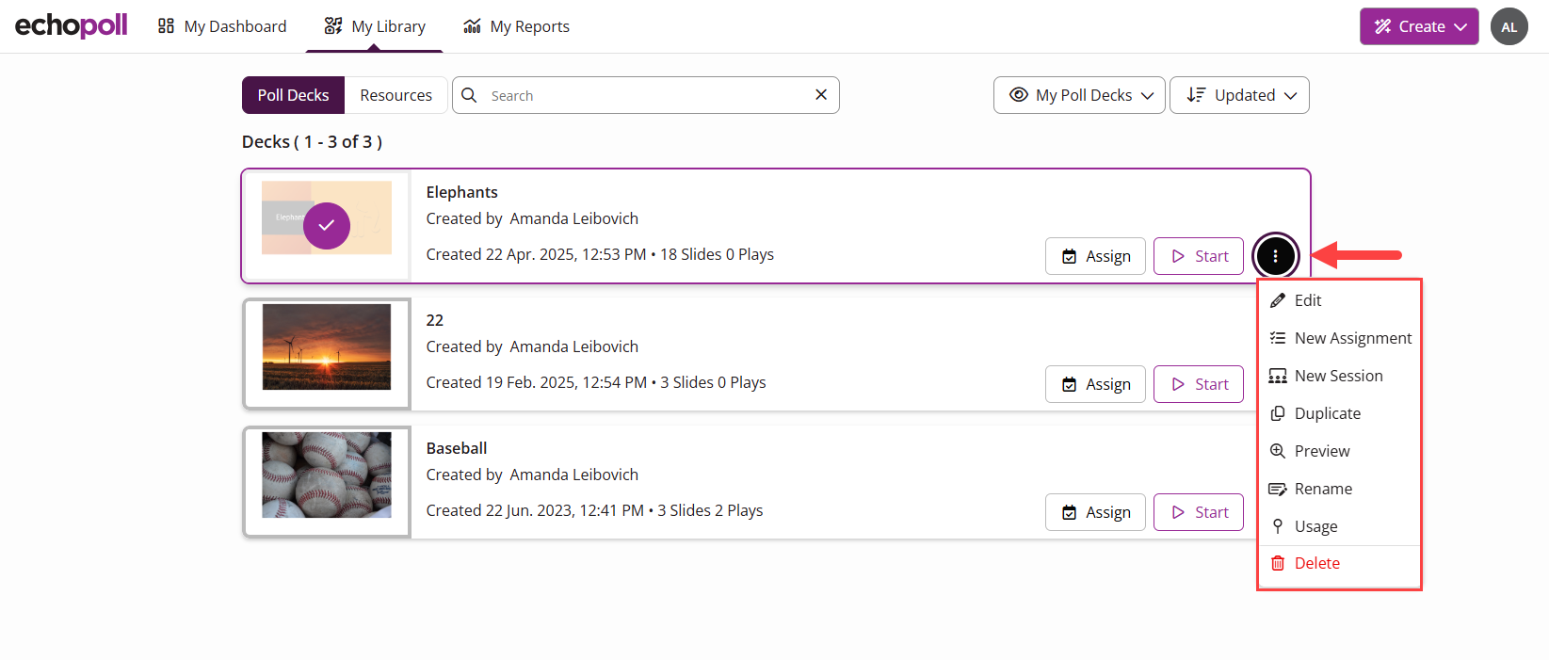The width and height of the screenshot is (1549, 660).
Task: Focus the Search input field
Action: point(645,95)
